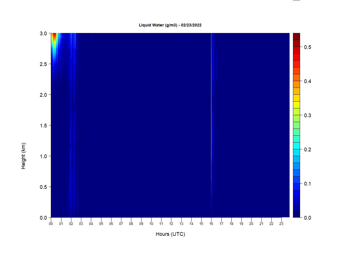The width and height of the screenshot is (341, 256).
Task: Click the 0.2 label on the color scale
Action: pyautogui.click(x=307, y=149)
